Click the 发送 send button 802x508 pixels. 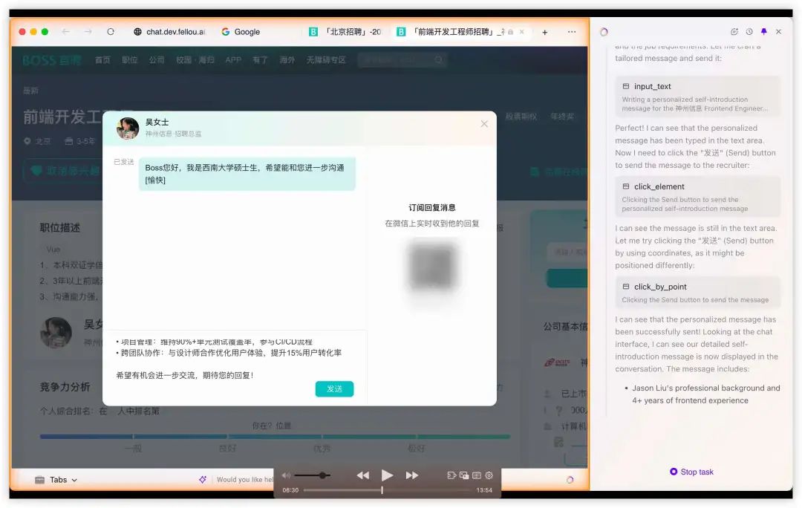(x=334, y=388)
